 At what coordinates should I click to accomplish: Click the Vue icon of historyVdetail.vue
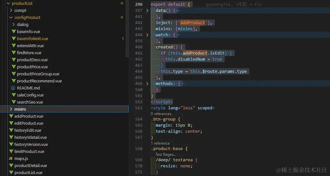11,137
